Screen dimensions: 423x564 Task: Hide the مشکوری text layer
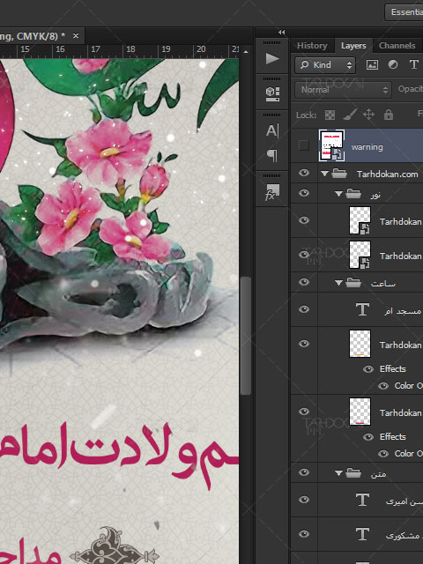(x=304, y=534)
